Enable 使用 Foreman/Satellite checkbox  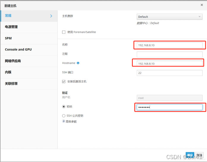(64, 32)
